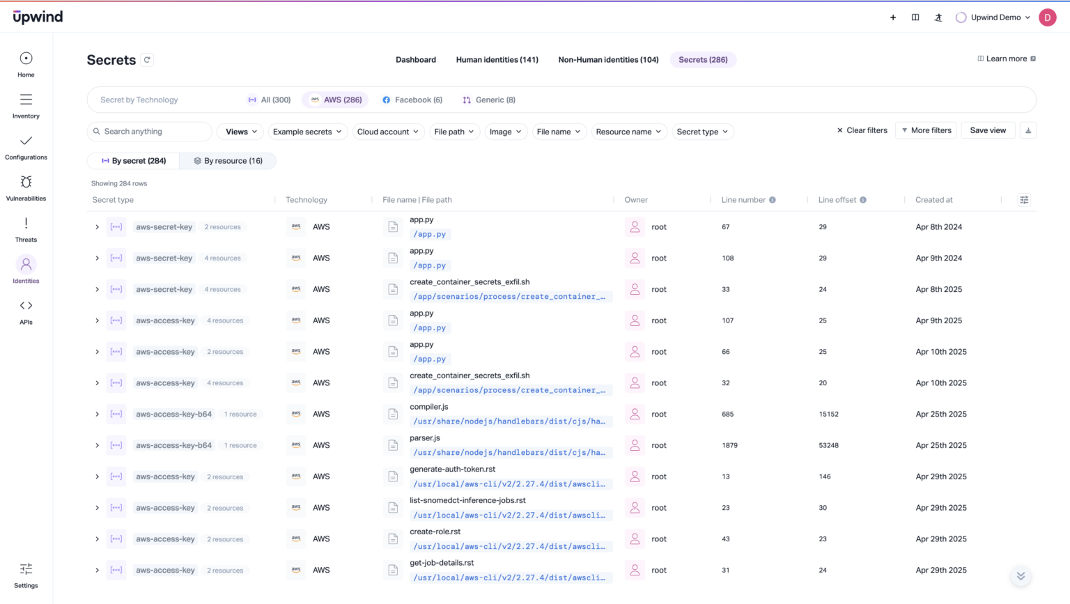Open the Vulnerabilities bug icon in sidebar
Viewport: 1070px width, 604px height.
(x=26, y=182)
